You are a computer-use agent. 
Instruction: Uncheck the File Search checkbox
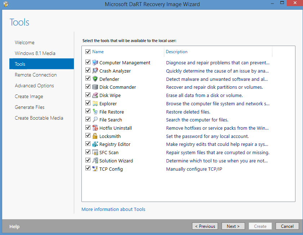point(88,119)
